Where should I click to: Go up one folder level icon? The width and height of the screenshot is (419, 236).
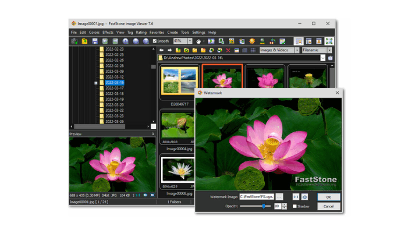tap(178, 50)
